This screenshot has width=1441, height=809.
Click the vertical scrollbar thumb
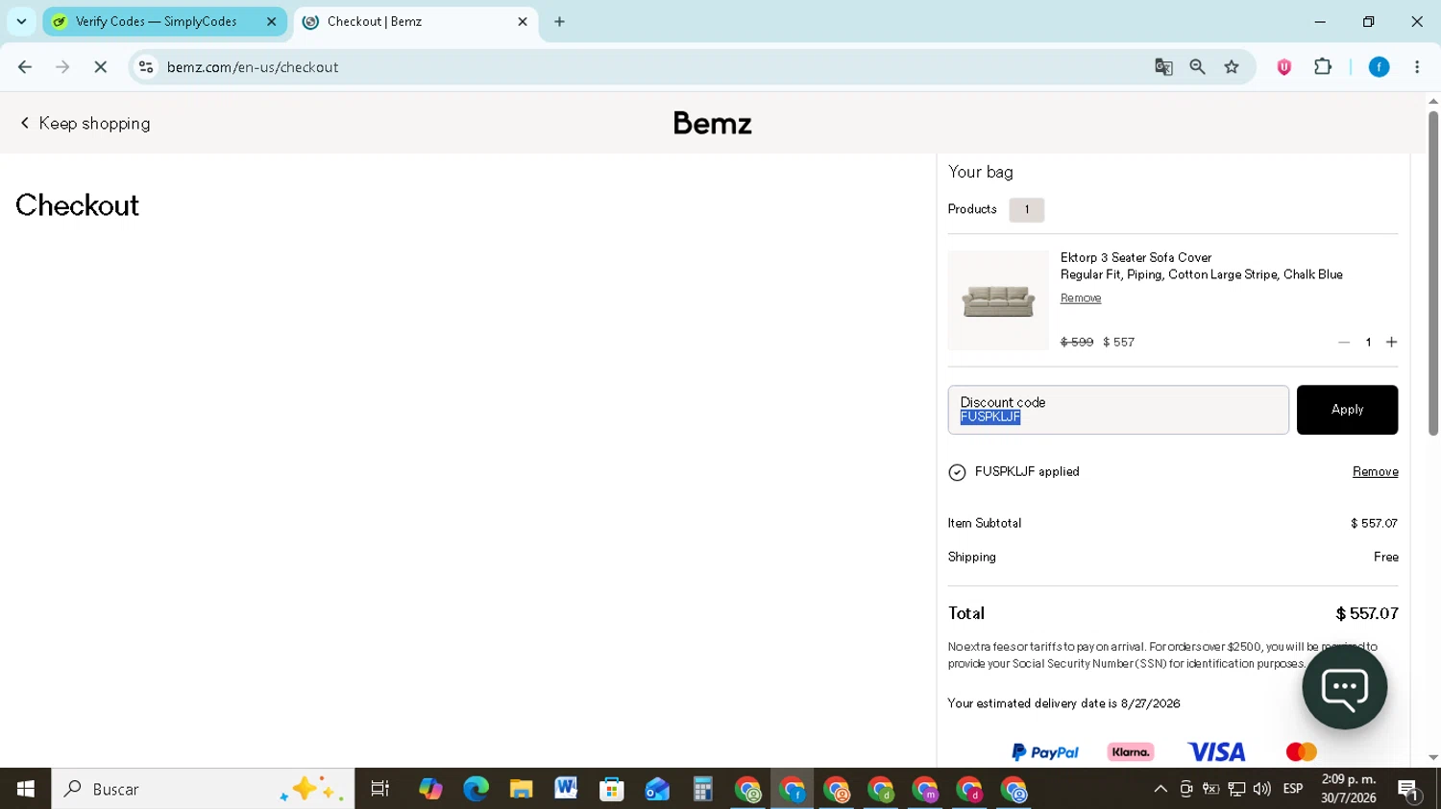(x=1433, y=274)
